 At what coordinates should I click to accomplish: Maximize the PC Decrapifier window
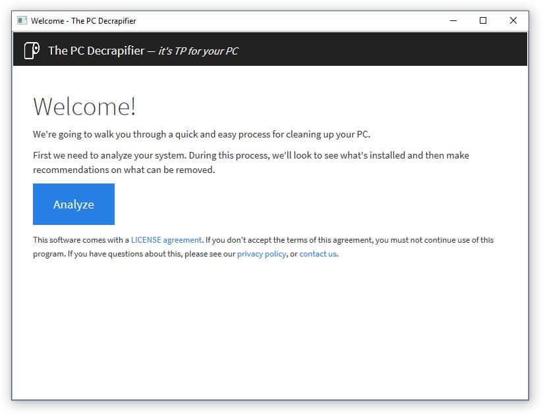coord(483,21)
